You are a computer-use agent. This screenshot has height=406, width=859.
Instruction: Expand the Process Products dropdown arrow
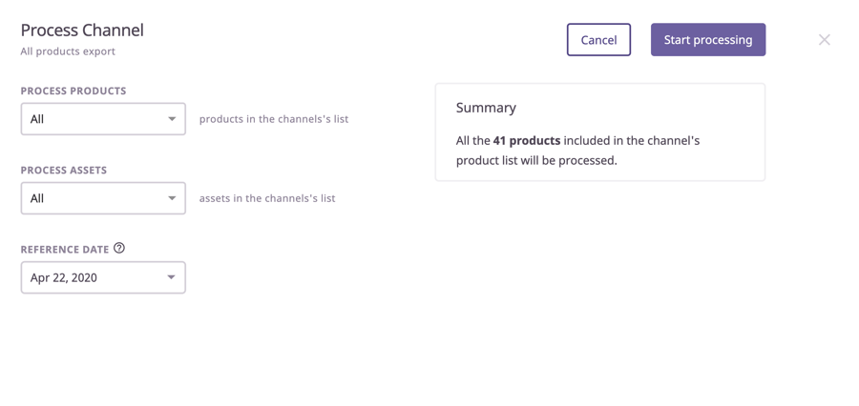pyautogui.click(x=172, y=119)
